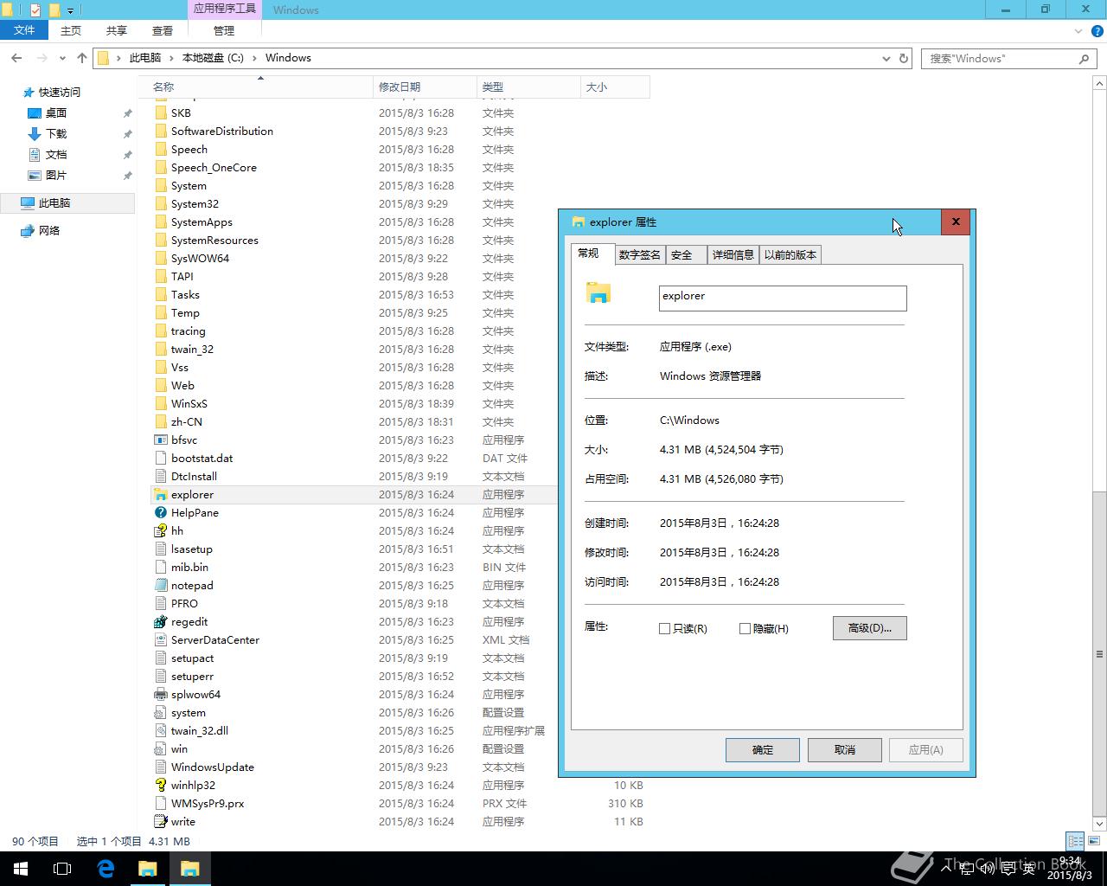Select Downloads in quick access

[55, 134]
